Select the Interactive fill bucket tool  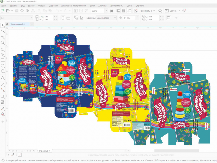3,114
